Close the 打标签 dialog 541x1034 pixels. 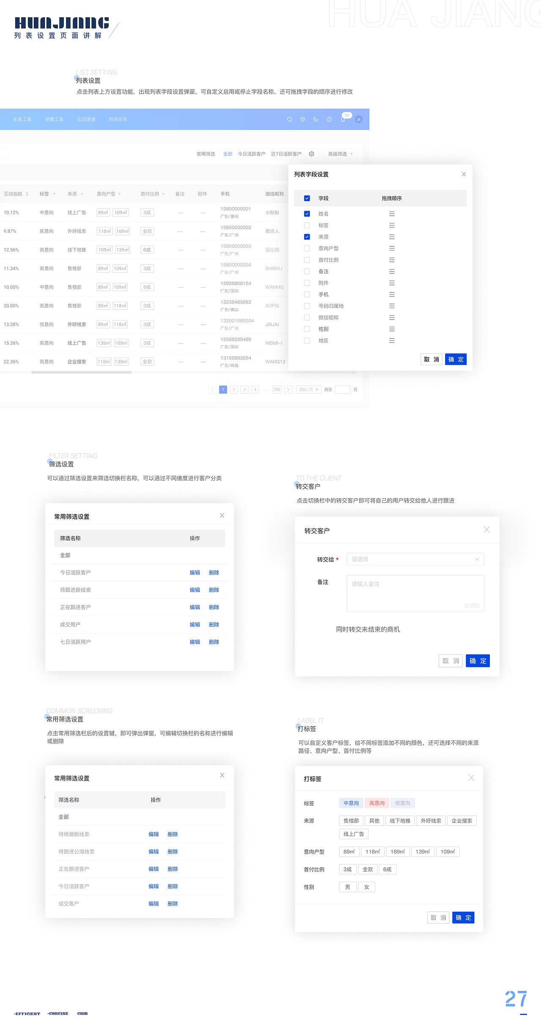471,778
